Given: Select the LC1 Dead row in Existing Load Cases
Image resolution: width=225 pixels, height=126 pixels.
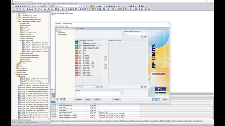Looking at the screenshot, I should [x=89, y=42].
